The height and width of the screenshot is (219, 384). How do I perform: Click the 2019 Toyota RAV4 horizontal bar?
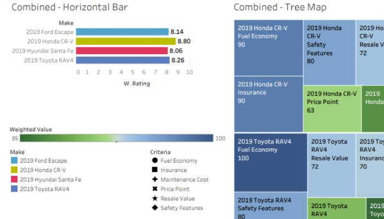pos(123,60)
